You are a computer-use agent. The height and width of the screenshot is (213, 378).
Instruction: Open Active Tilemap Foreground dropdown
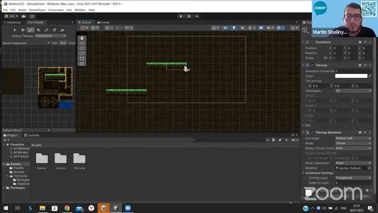50,35
